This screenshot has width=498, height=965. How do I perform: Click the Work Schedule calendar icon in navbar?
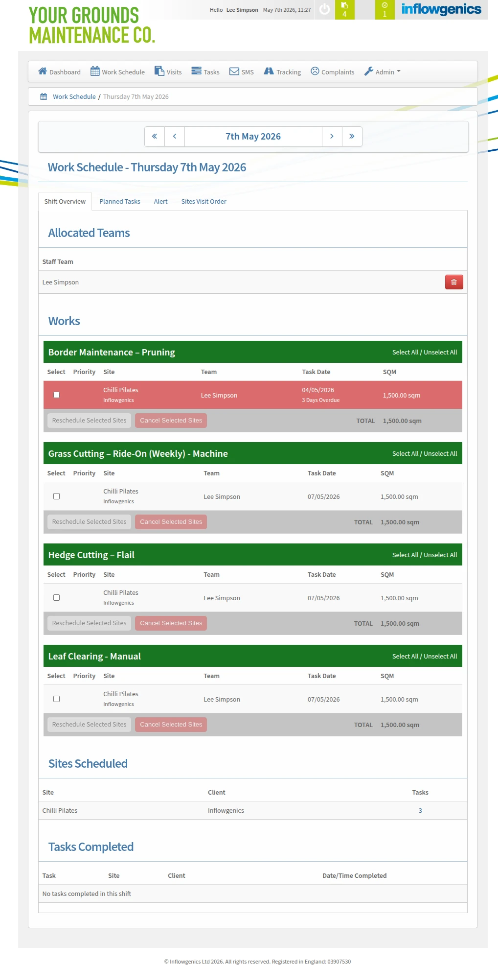pos(95,71)
